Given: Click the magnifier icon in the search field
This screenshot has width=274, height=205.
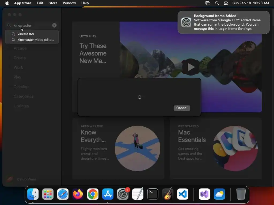Looking at the screenshot, I should tap(9, 25).
